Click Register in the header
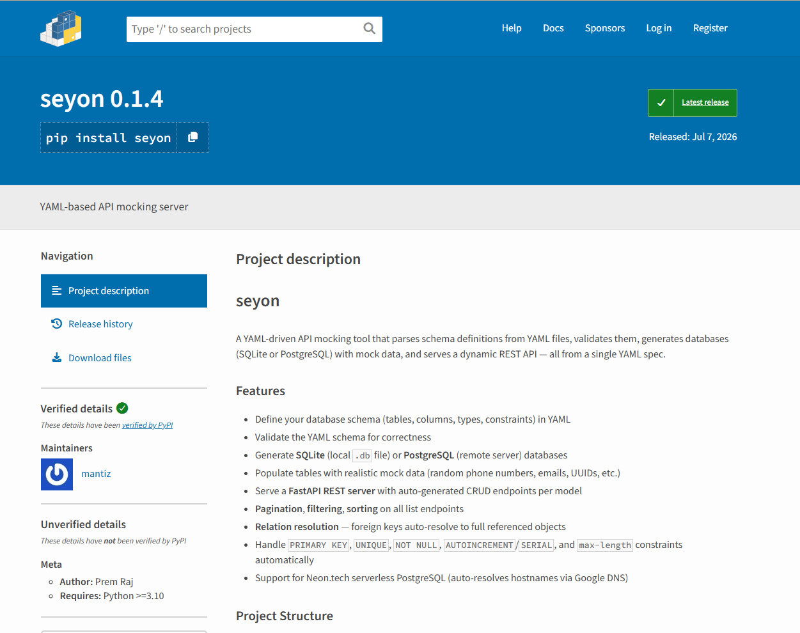 click(x=710, y=28)
